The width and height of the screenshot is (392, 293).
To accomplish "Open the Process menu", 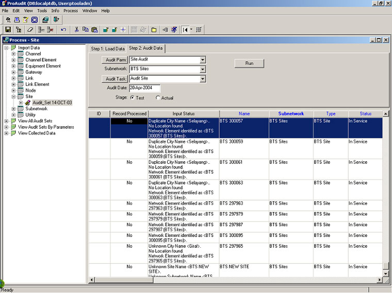I will (x=71, y=11).
